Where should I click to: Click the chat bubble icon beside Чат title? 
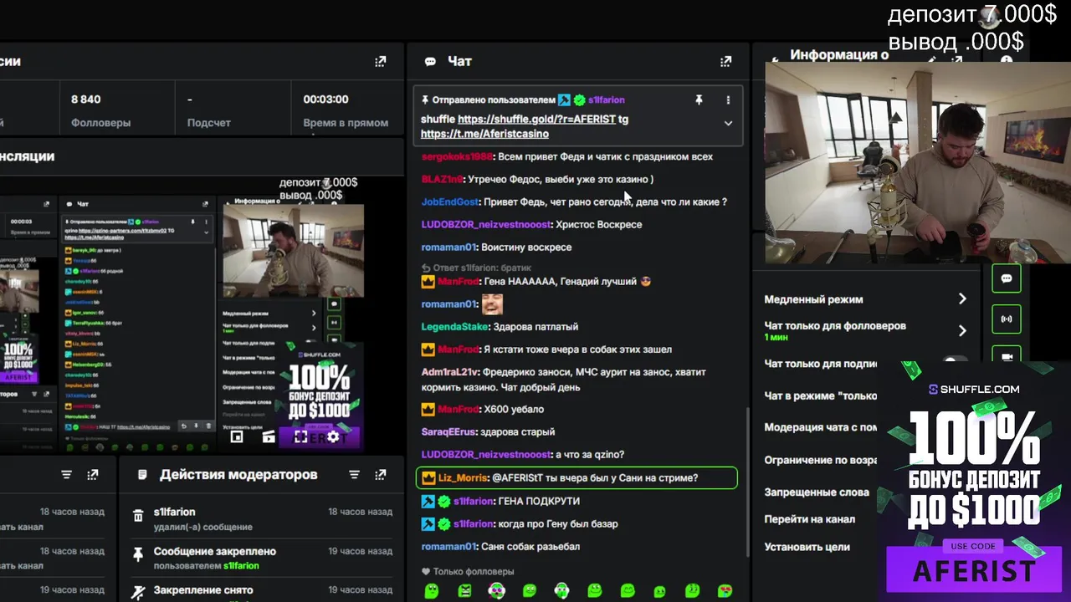tap(430, 62)
